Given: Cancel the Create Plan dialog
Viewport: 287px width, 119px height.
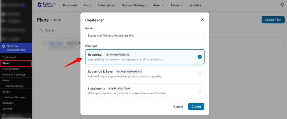Looking at the screenshot, I should [178, 107].
